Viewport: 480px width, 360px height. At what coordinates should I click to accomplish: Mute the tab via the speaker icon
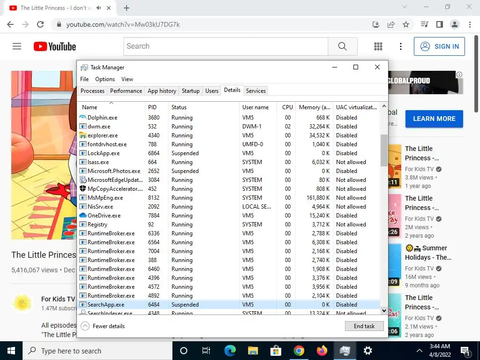coord(98,8)
